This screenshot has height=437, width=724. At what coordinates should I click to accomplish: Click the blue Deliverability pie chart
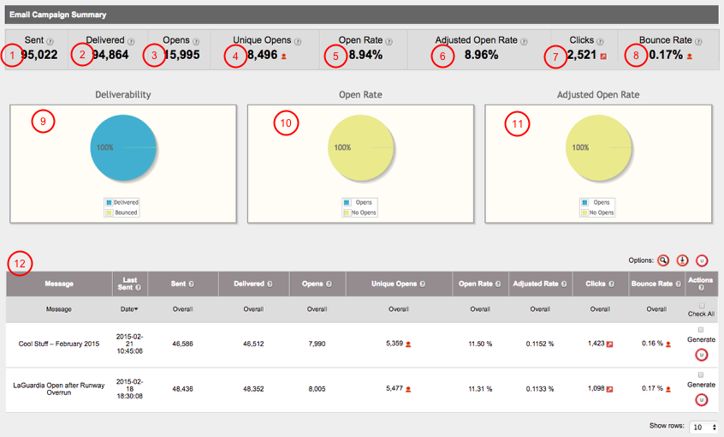coord(124,148)
